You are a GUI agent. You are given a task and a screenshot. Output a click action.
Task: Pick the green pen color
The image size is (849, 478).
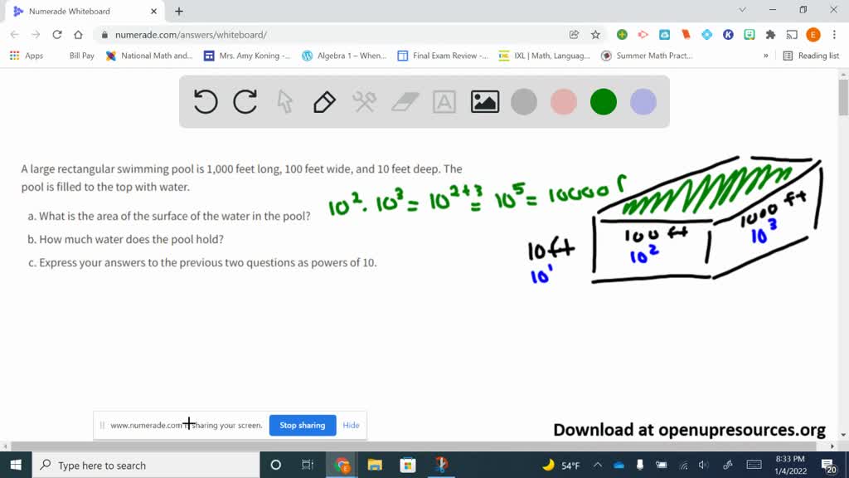604,102
